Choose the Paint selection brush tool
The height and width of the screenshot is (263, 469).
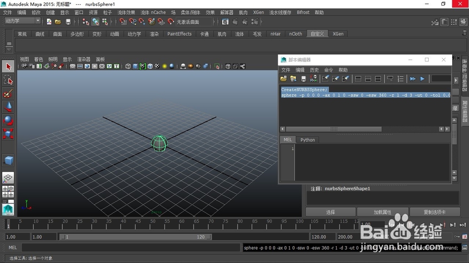pos(8,94)
